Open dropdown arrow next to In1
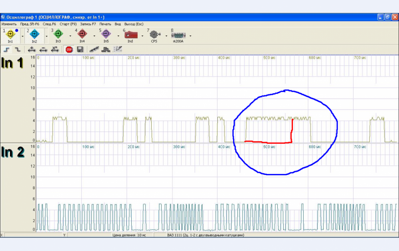399x251 pixels. click(x=22, y=36)
